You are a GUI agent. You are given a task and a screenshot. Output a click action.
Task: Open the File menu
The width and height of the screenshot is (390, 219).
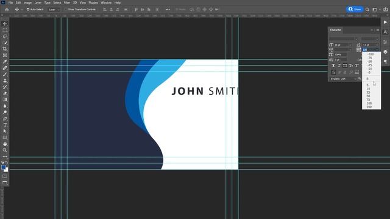[x=10, y=2]
